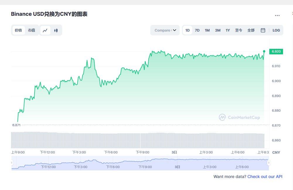
Task: Click the 6.860 price axis label
Action: pos(276,140)
